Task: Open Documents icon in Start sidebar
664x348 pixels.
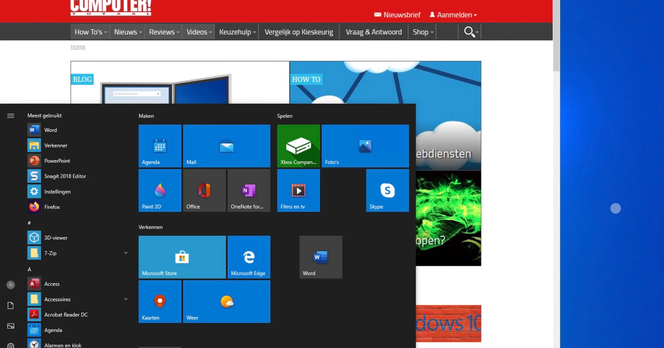Action: click(x=11, y=305)
